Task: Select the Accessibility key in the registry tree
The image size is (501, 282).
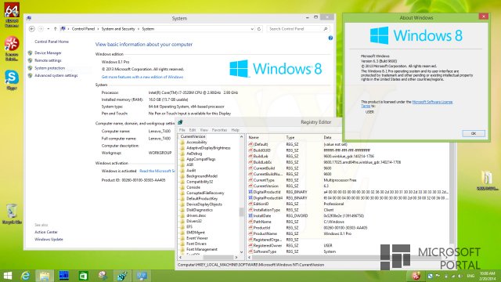Action: (196, 143)
